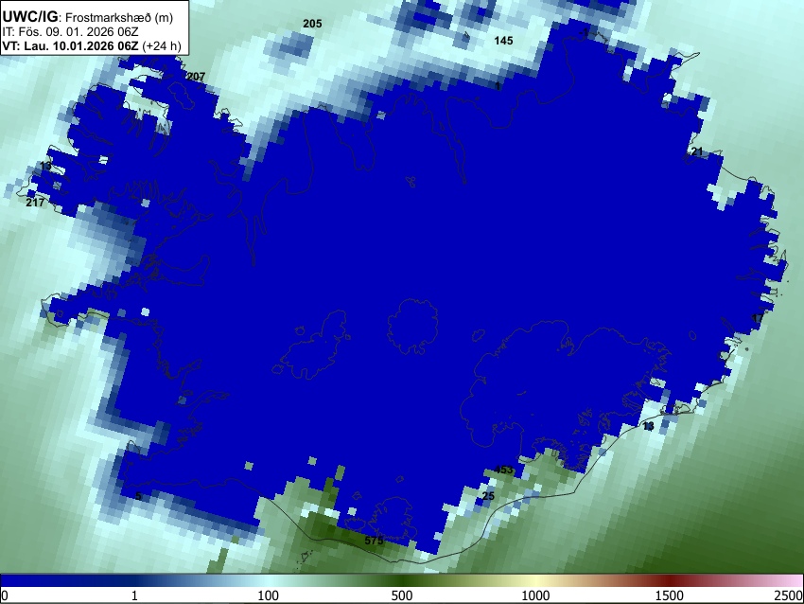
Task: Select the VT: Lau. 10.01.2026 06Z (+24 h) line
Action: 92,45
